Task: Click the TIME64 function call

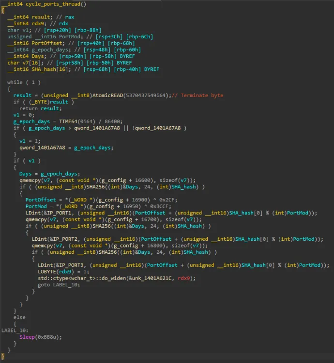Action: 68,121
